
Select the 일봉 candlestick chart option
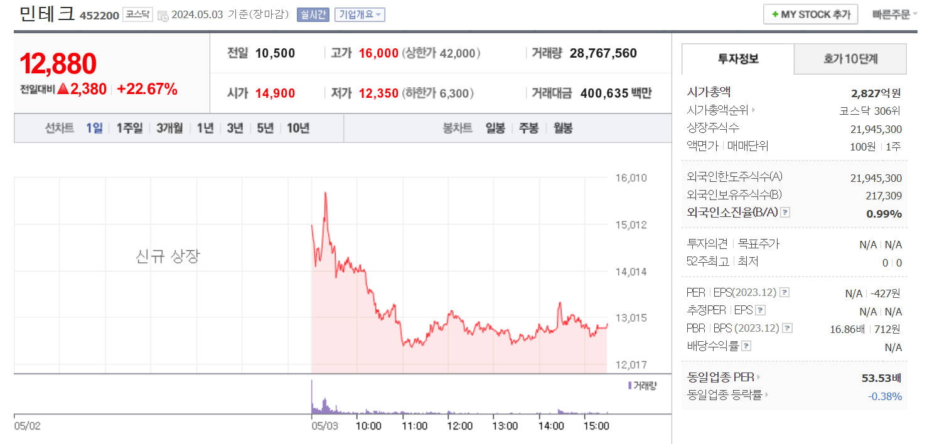coord(495,127)
